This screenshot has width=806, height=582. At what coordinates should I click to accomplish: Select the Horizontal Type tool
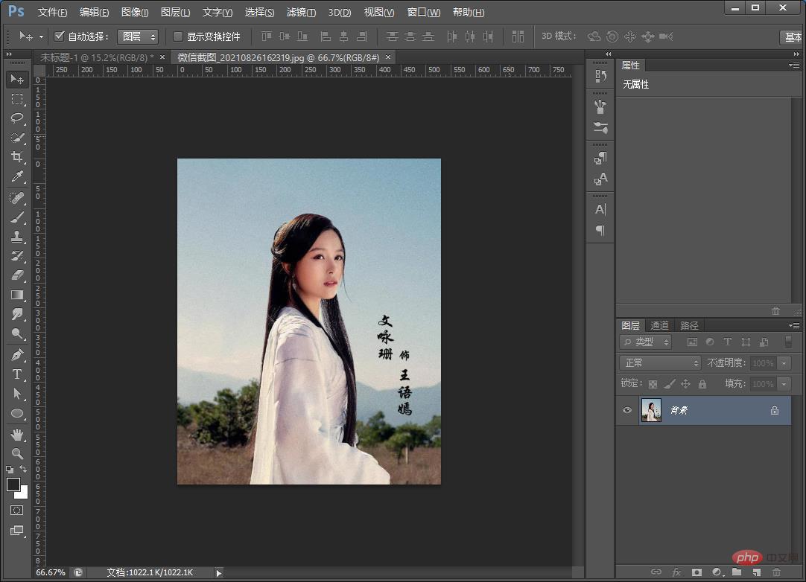coord(16,374)
